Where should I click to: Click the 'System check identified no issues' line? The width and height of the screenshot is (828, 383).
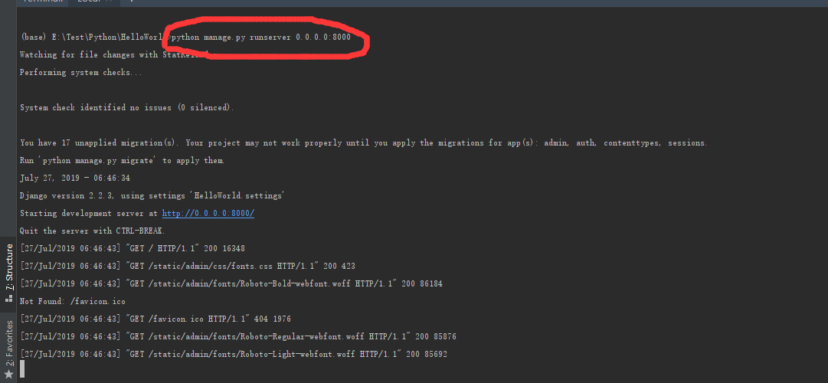126,108
